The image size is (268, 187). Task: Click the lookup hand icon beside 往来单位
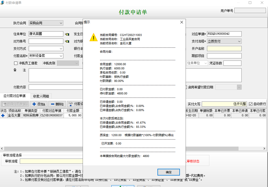66,34
